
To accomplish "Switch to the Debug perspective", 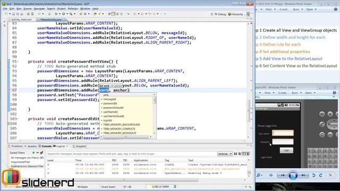I will click(x=220, y=14).
